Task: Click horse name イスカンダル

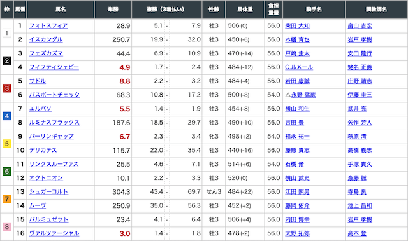Action: coord(46,39)
